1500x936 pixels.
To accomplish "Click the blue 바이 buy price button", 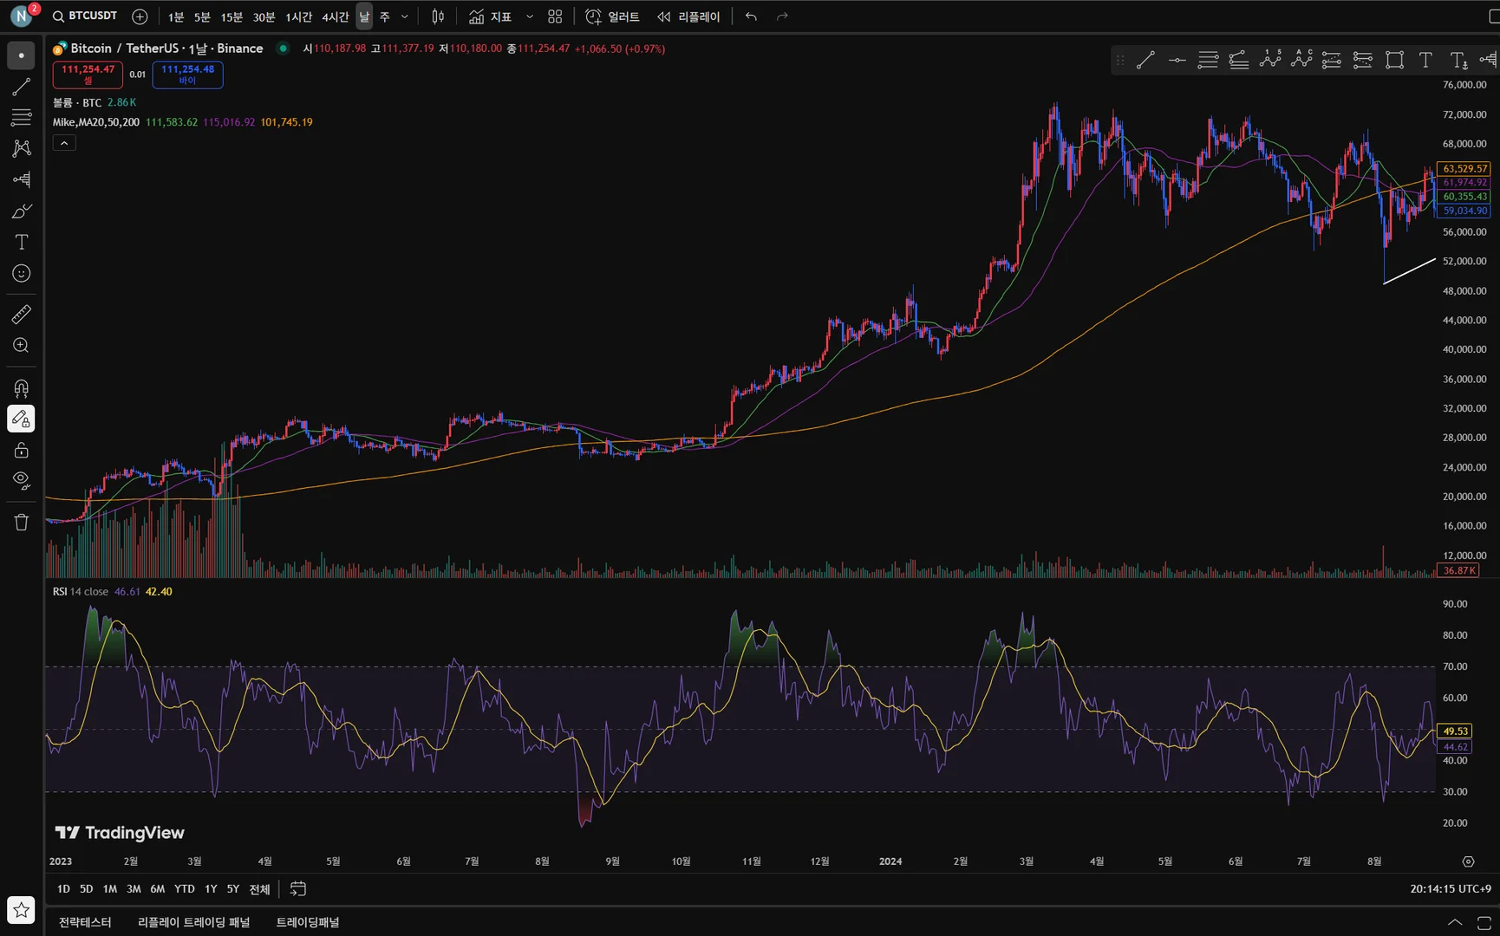I will [187, 75].
